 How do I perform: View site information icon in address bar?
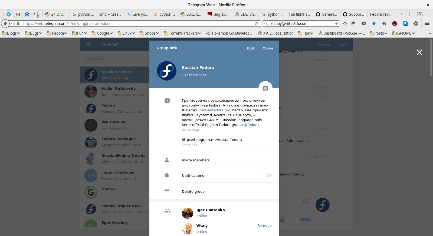coord(13,24)
